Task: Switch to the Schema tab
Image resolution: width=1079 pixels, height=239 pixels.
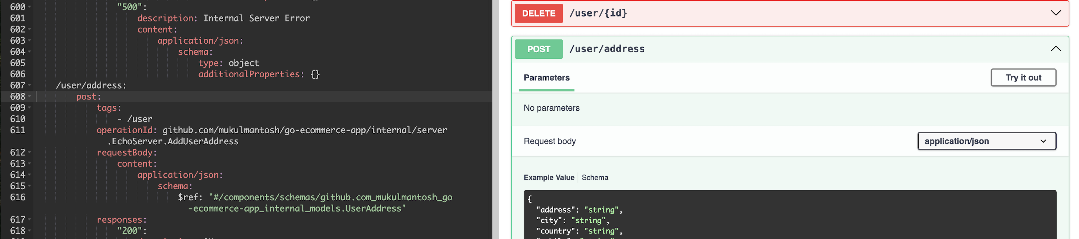Action: pos(595,178)
